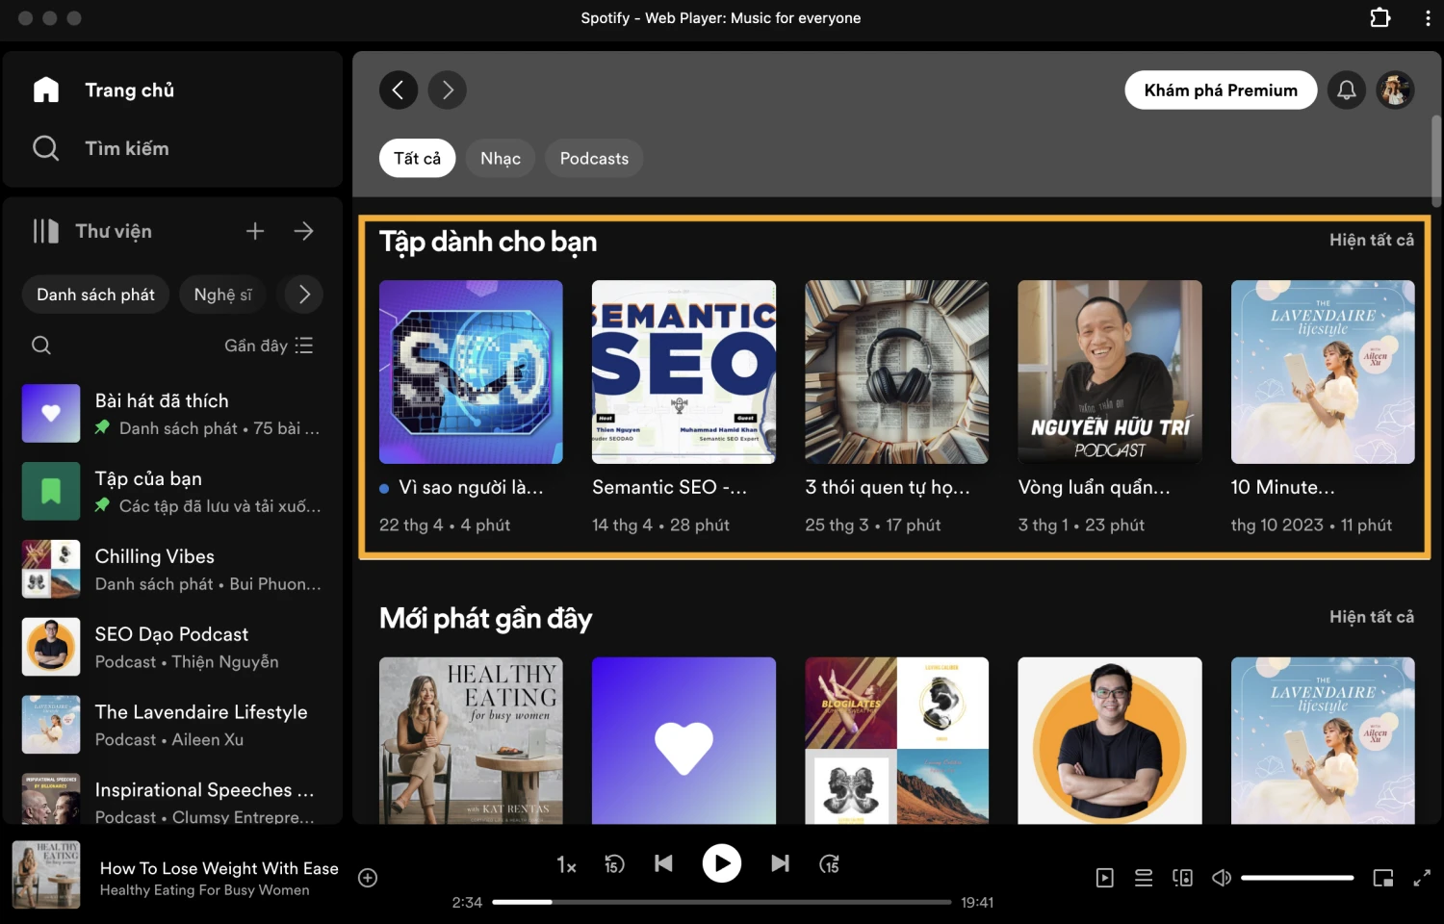Adjust the volume slider
Viewport: 1444px width, 924px height.
point(1298,878)
